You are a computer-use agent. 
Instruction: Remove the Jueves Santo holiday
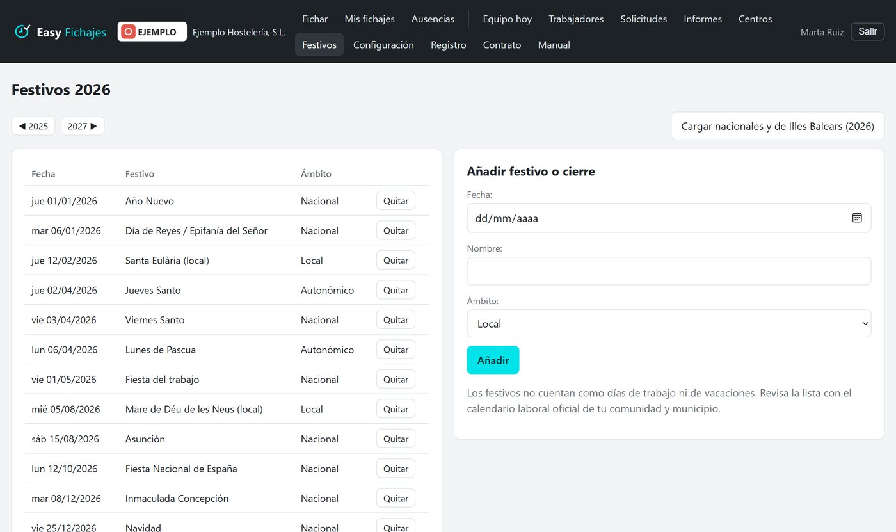pos(396,290)
